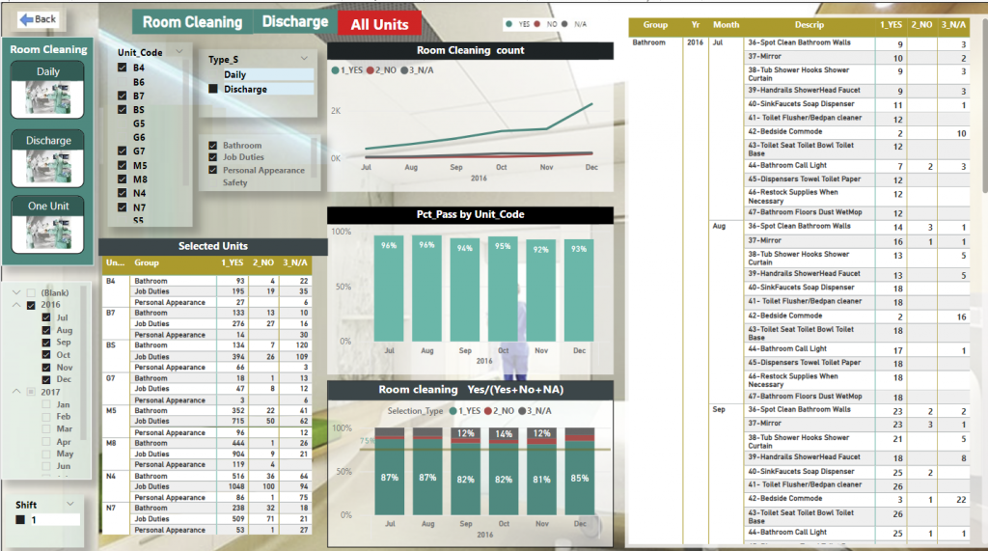
Task: Open the Shift slicer dropdown chevron
Action: tap(69, 504)
